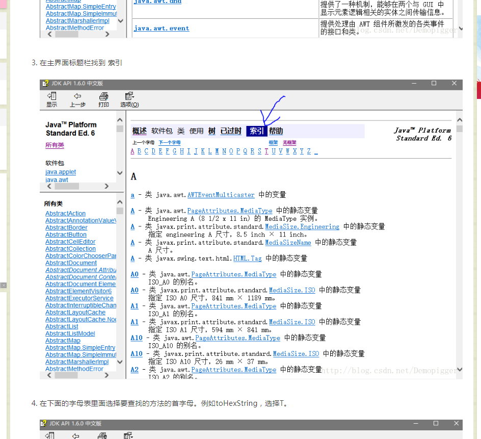Click down arrow of main index content scrollbar
Viewport: 481px width, 439px height.
point(459,369)
